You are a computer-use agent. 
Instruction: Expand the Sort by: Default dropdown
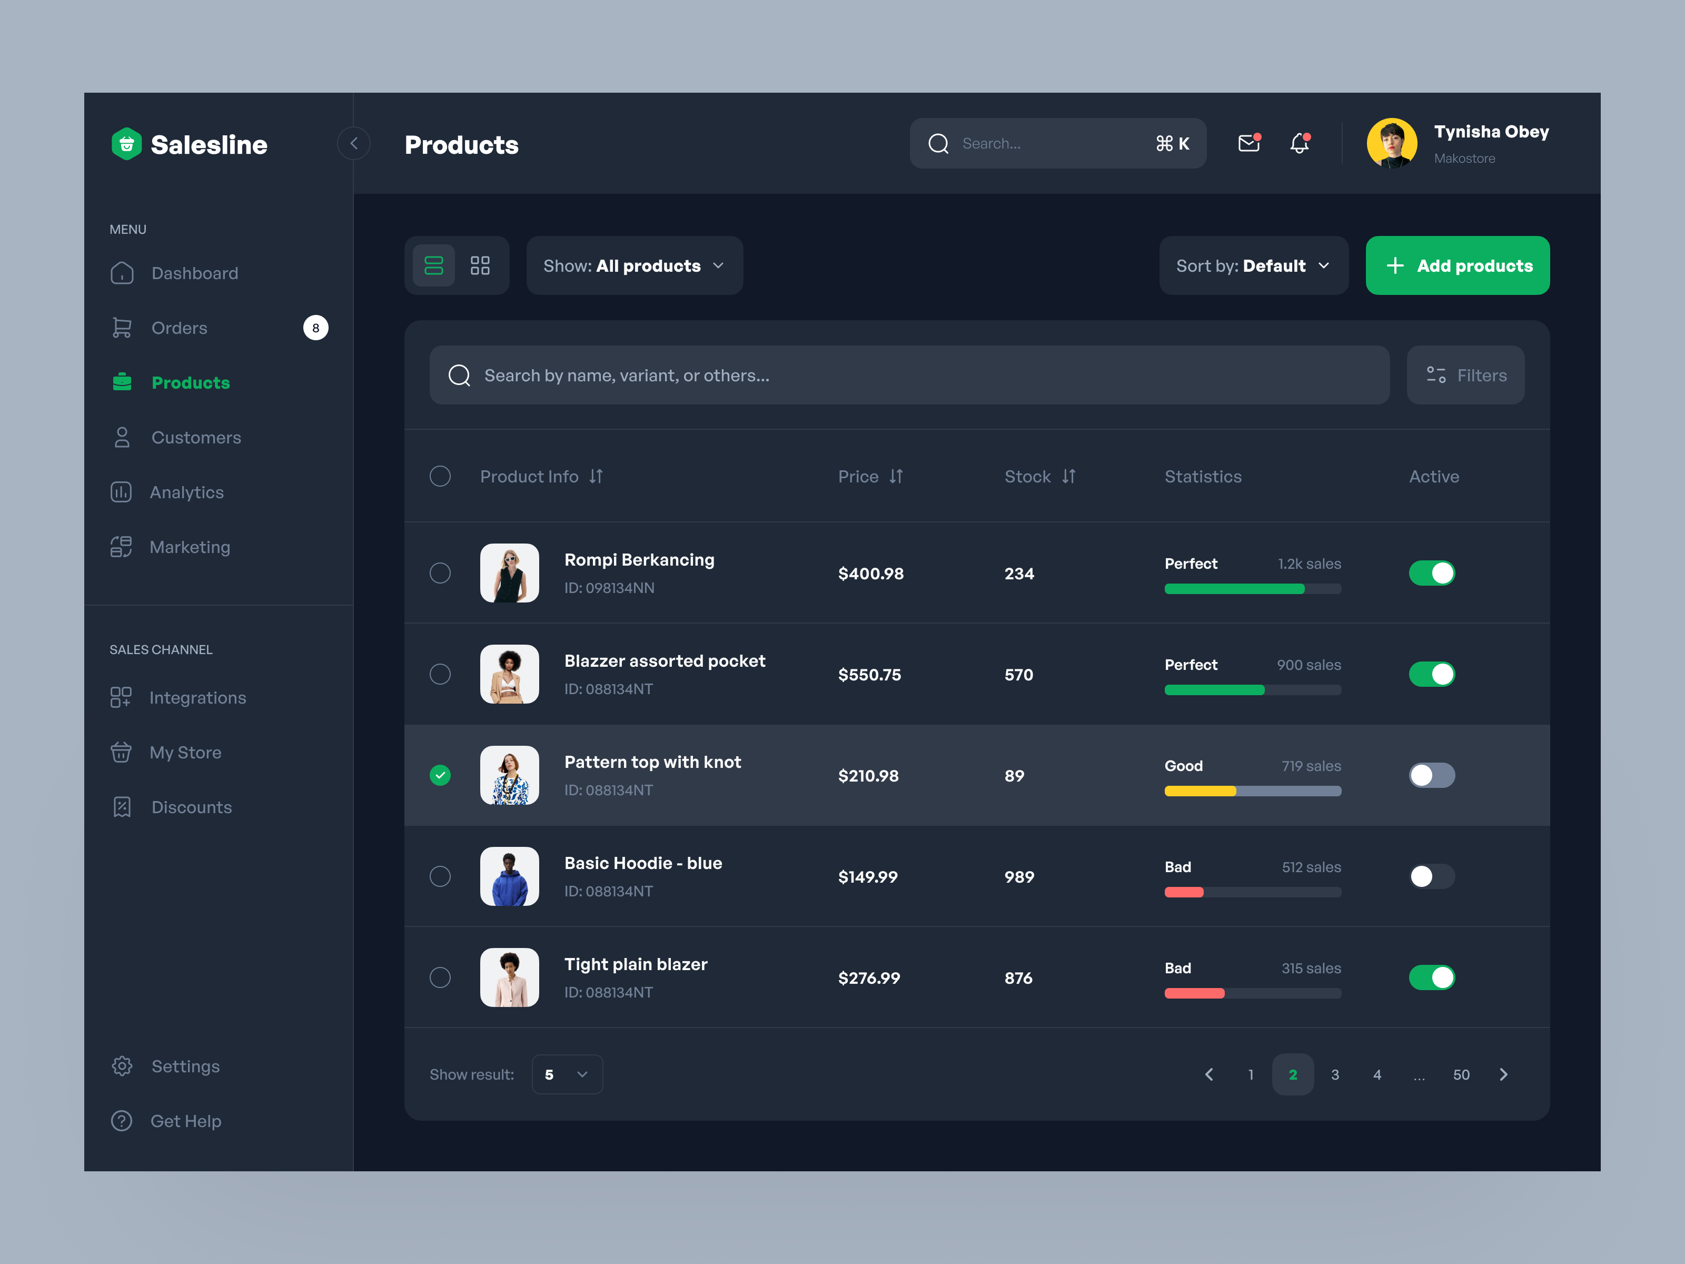pyautogui.click(x=1253, y=265)
